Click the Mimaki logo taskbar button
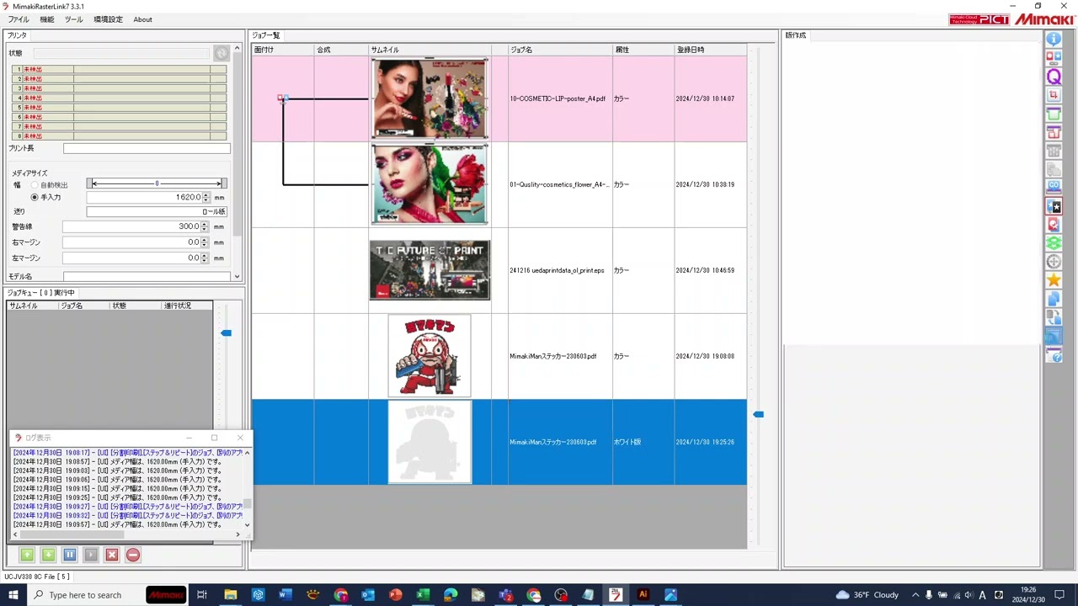Screen dimensions: 1078x606 click(166, 595)
